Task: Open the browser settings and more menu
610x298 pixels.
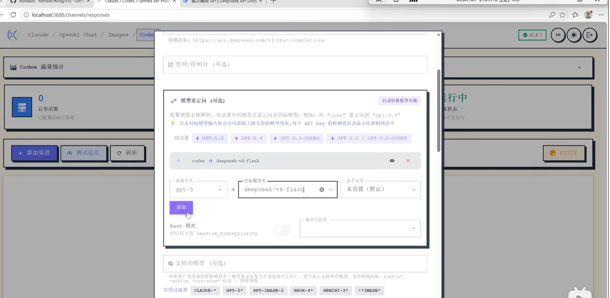Action: coord(601,15)
